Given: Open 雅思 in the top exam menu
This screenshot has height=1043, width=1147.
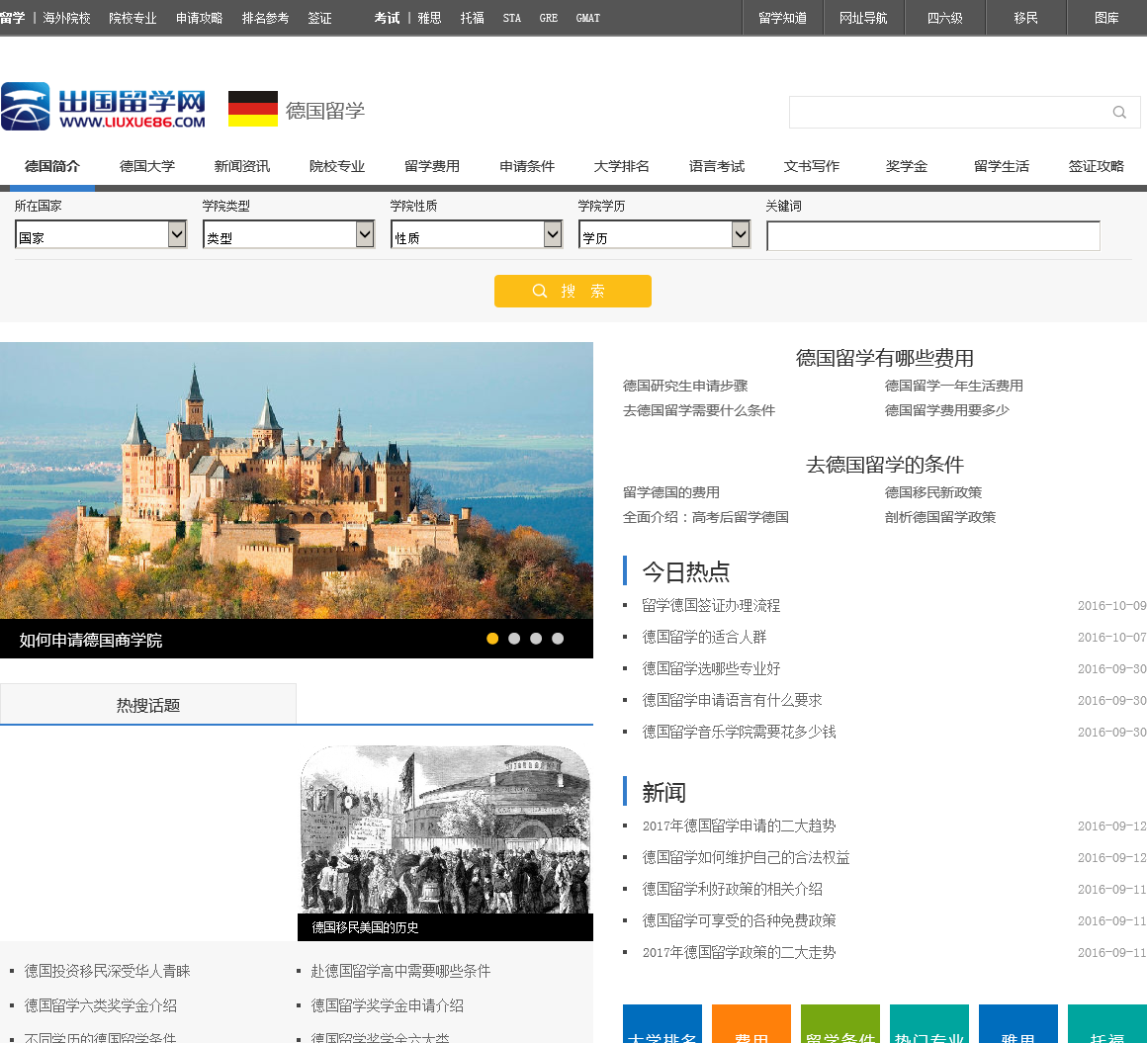Looking at the screenshot, I should [x=429, y=18].
